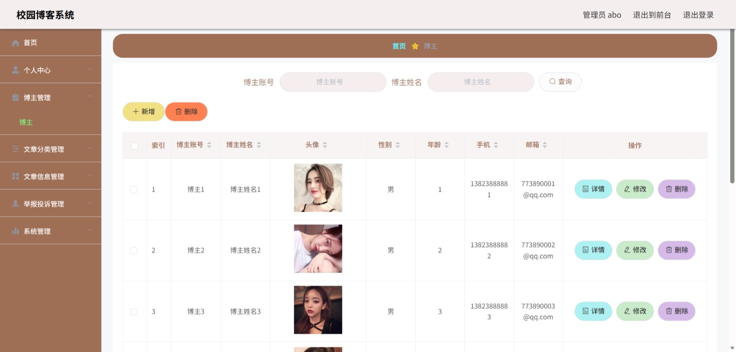Image resolution: width=736 pixels, height=352 pixels.
Task: Click the plus icon in the 新增 button
Action: pos(136,111)
